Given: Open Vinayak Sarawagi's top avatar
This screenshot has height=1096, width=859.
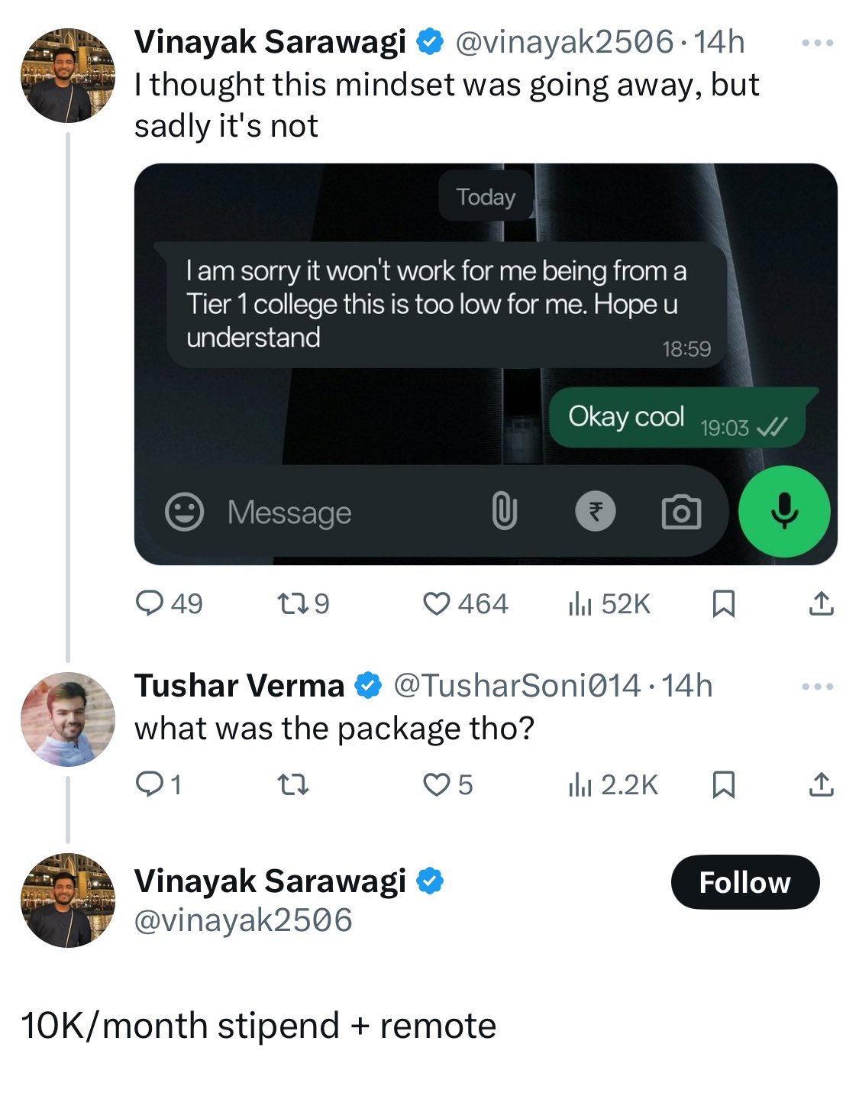Looking at the screenshot, I should [68, 76].
